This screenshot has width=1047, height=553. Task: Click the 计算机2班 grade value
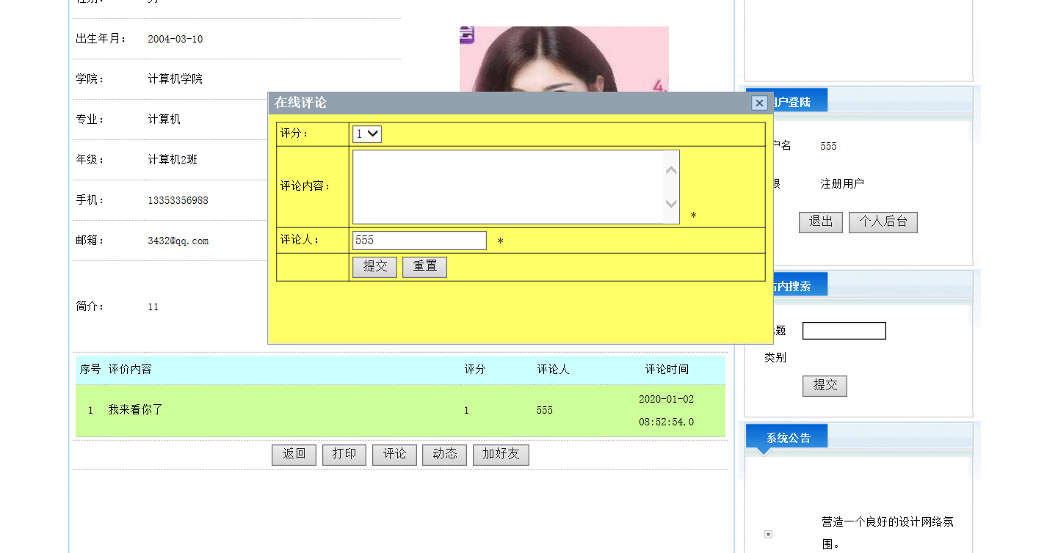[x=173, y=160]
